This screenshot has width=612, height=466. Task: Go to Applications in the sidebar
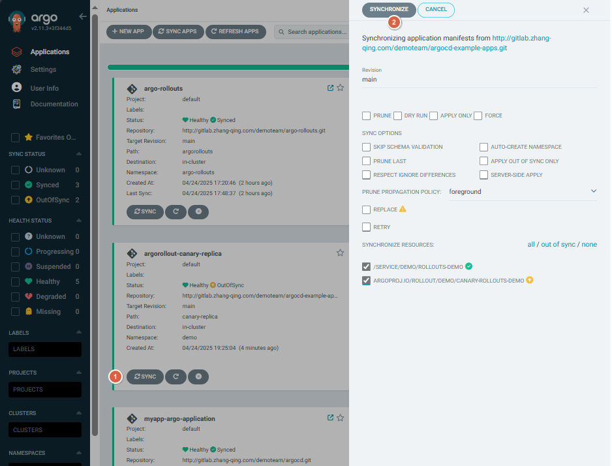50,52
